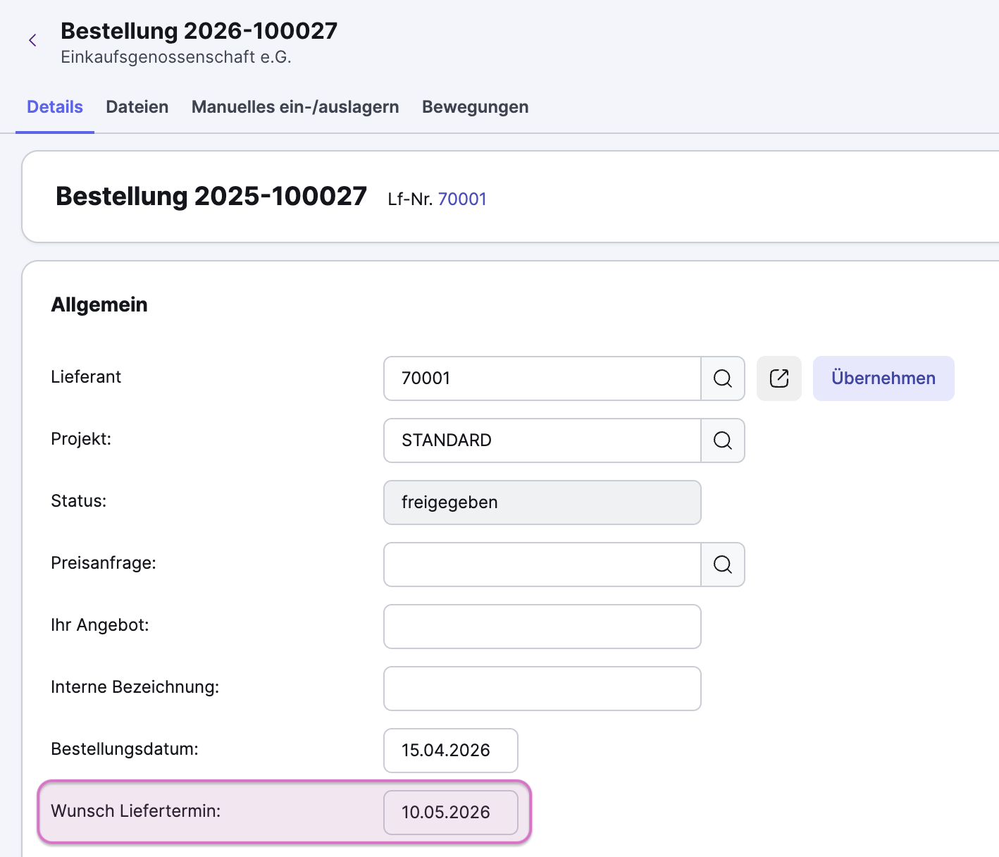Open the Bewegungen tab
The width and height of the screenshot is (999, 857).
tap(475, 107)
